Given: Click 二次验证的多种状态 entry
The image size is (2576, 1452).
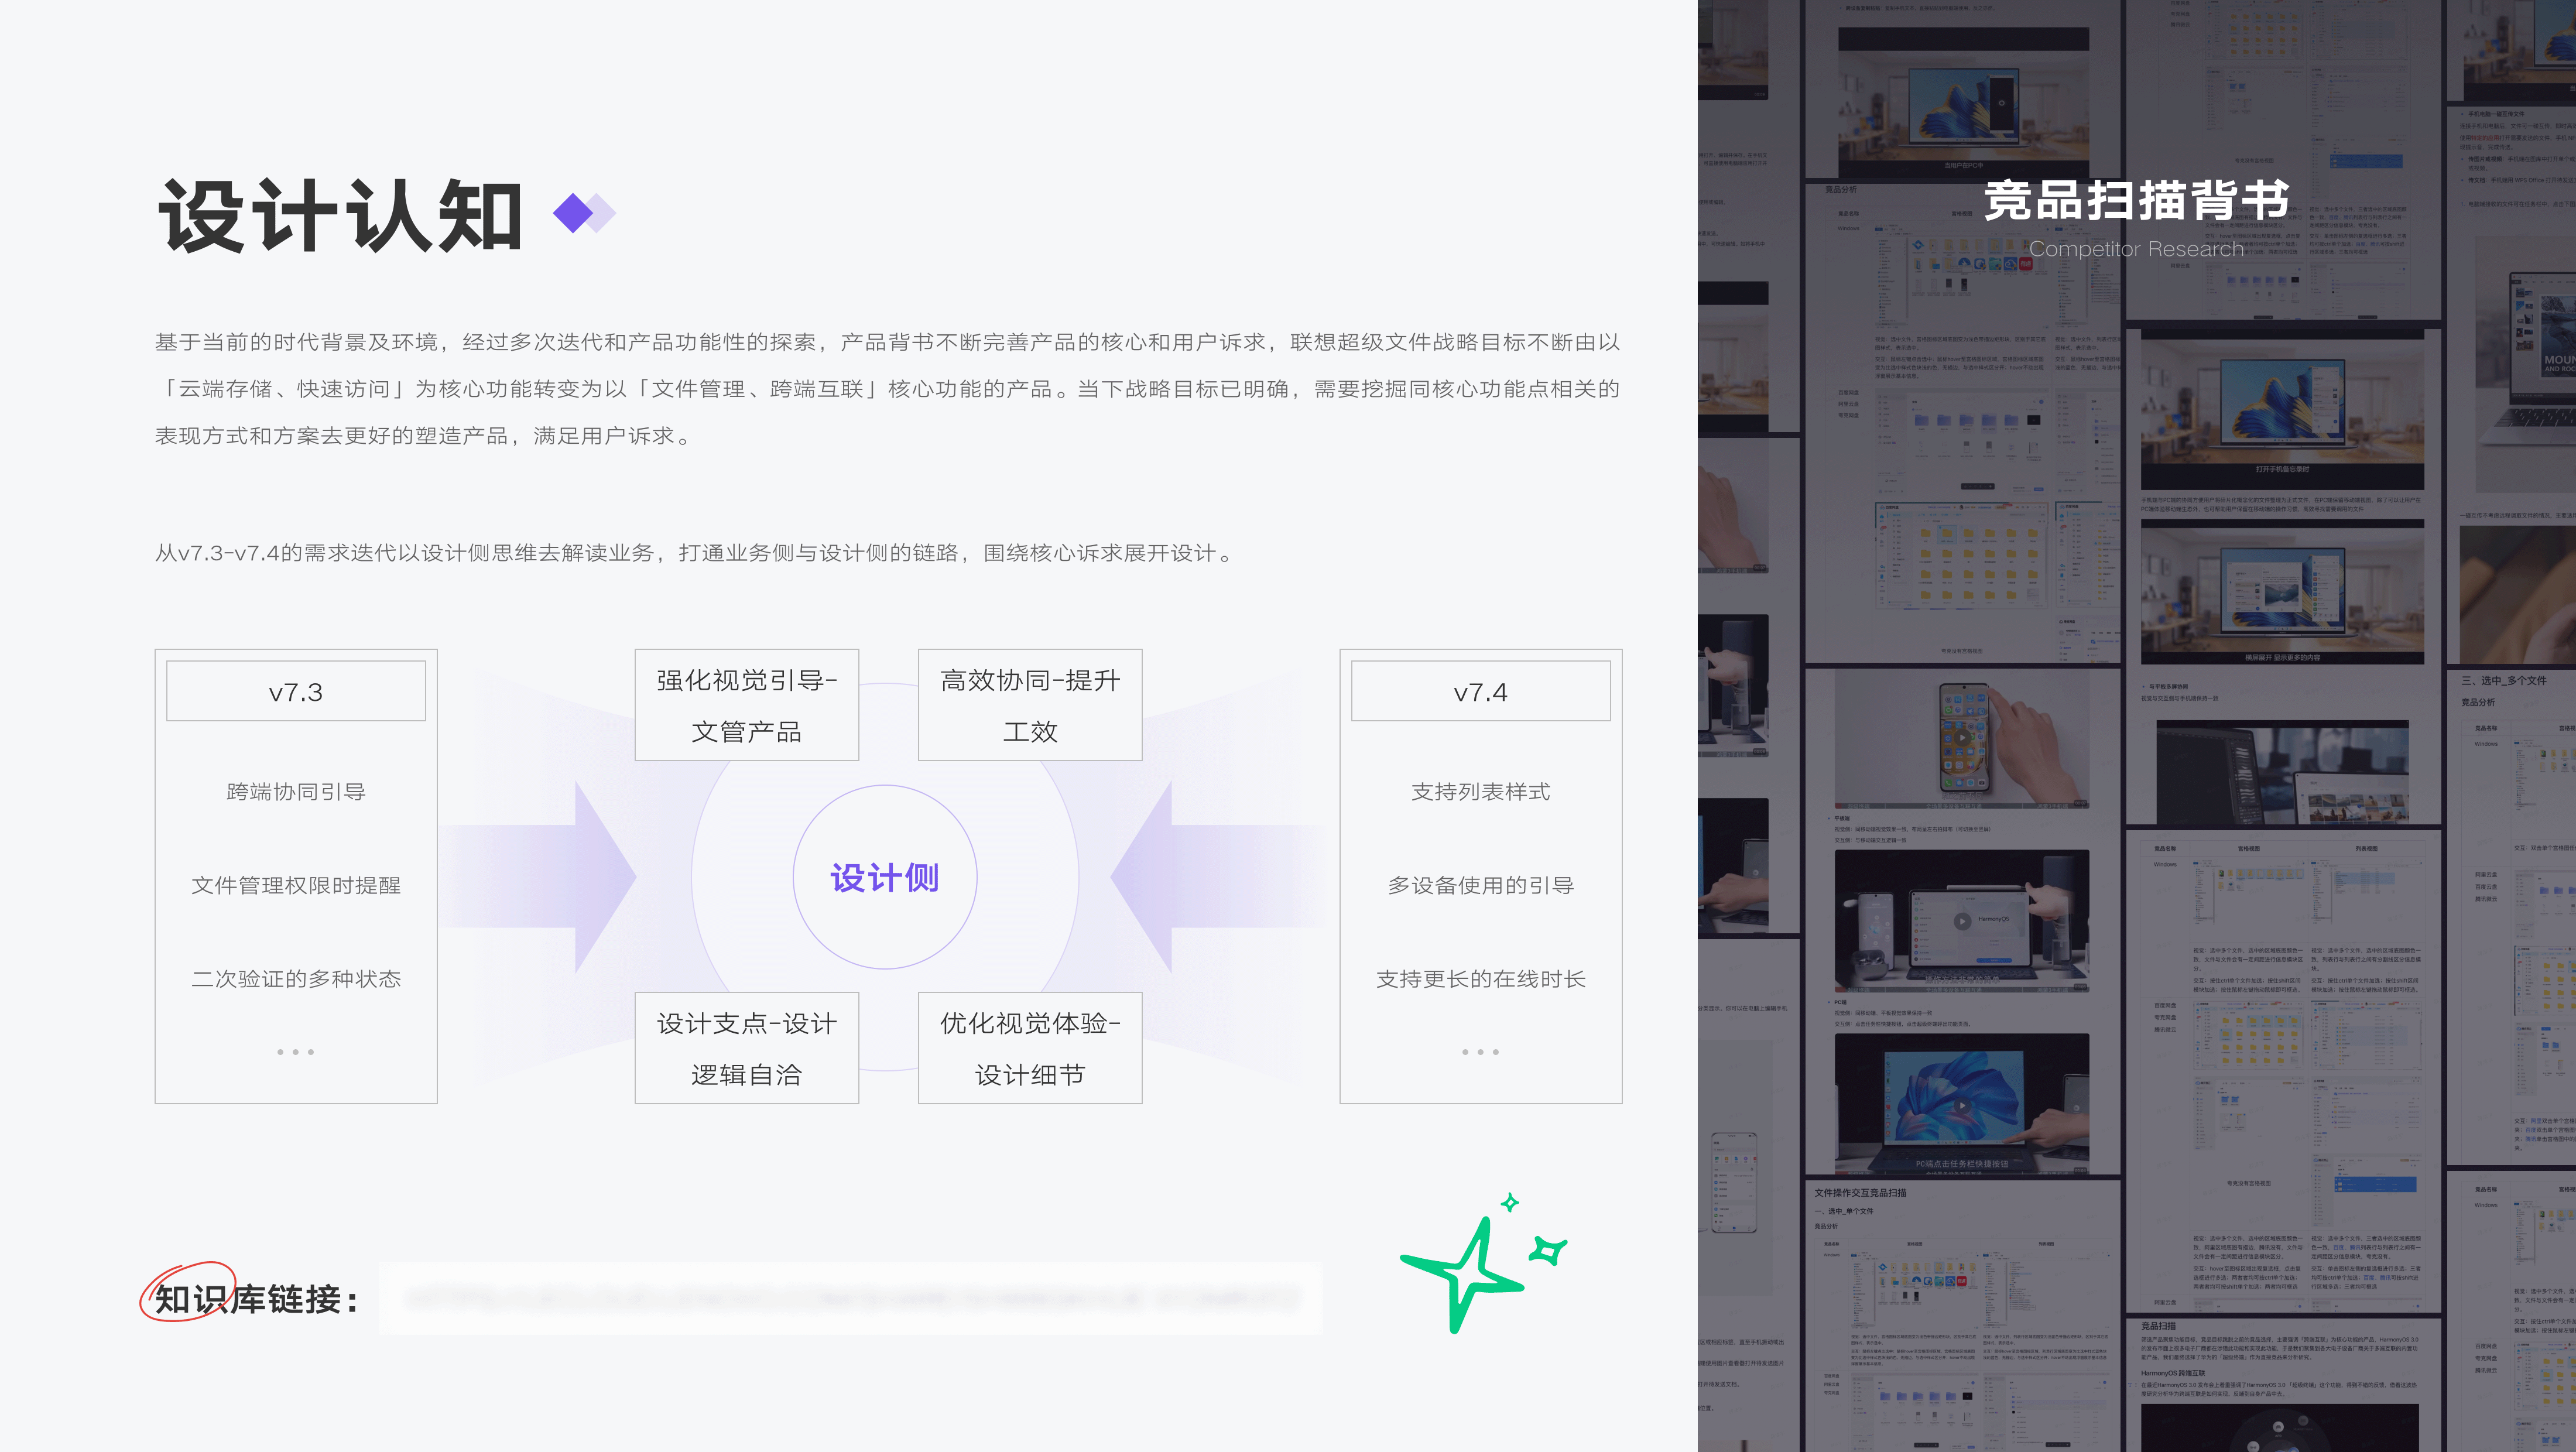Looking at the screenshot, I should click(296, 979).
